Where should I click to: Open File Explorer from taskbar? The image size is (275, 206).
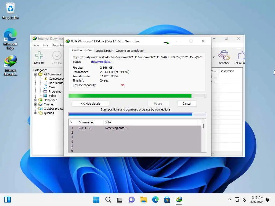pos(143,200)
